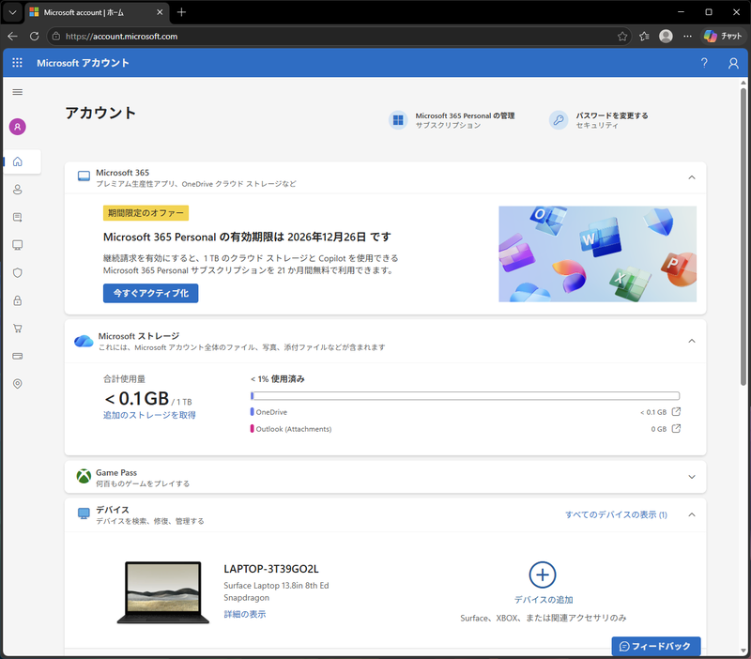The image size is (751, 659).
Task: Open the Your info person icon in the sidebar
Action: tap(17, 190)
